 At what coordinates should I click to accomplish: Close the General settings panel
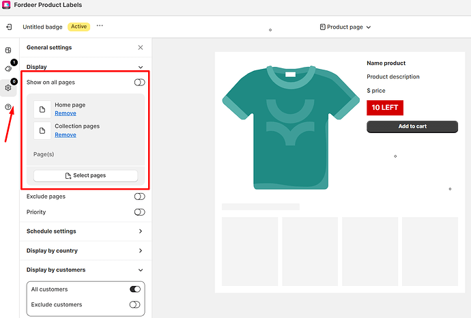(141, 48)
